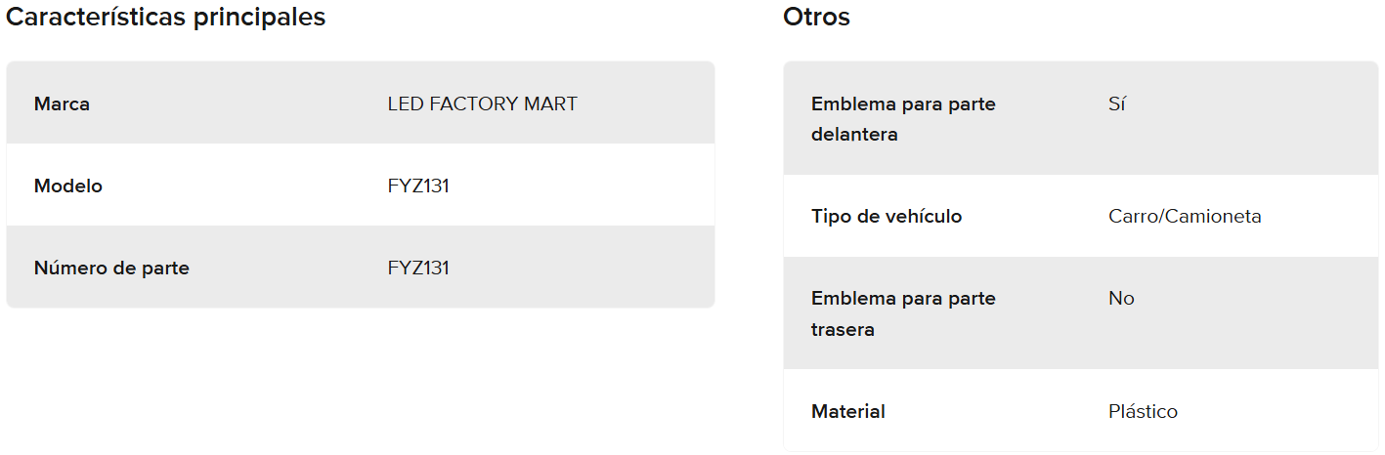The height and width of the screenshot is (455, 1385).
Task: Select FYZ131 value beside Número de parte
Action: (418, 268)
